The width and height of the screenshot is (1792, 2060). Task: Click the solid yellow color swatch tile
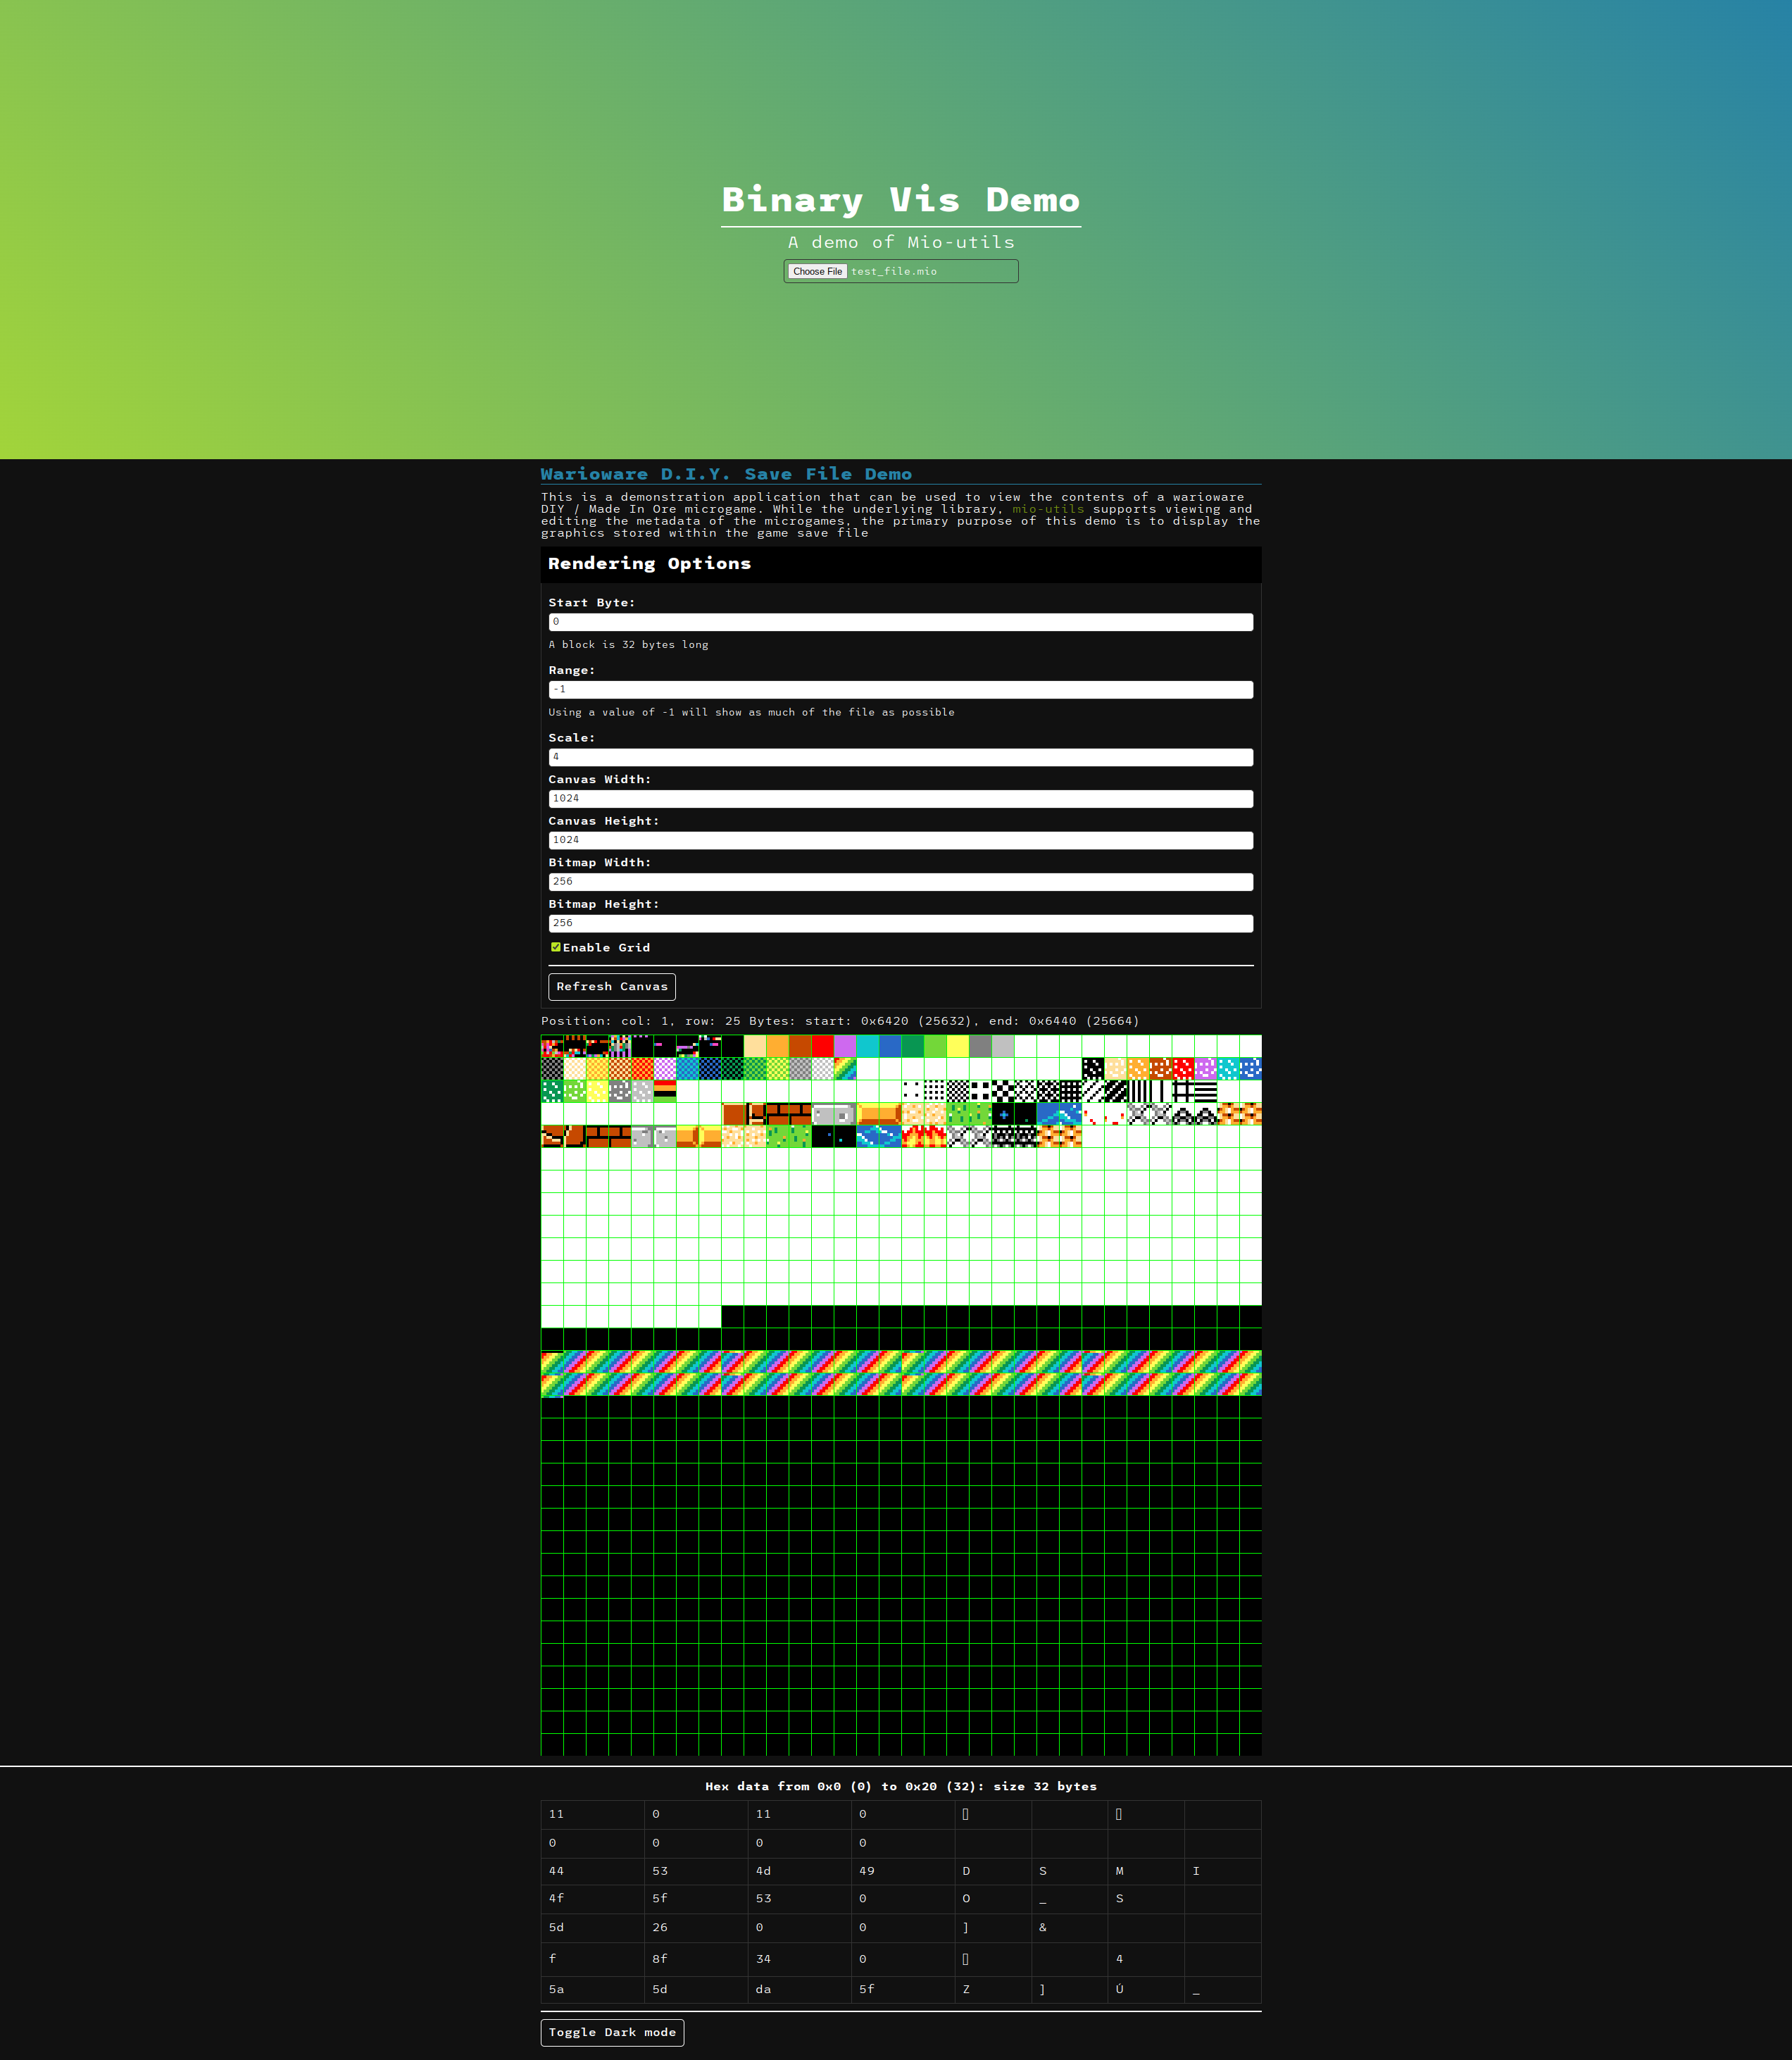[x=959, y=1046]
